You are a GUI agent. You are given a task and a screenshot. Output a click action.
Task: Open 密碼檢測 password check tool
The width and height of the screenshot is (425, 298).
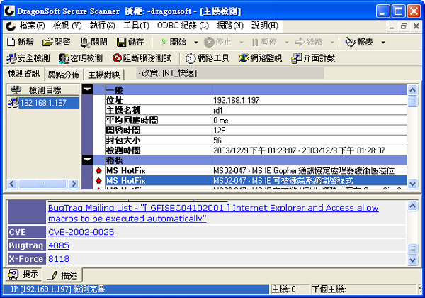[81, 58]
